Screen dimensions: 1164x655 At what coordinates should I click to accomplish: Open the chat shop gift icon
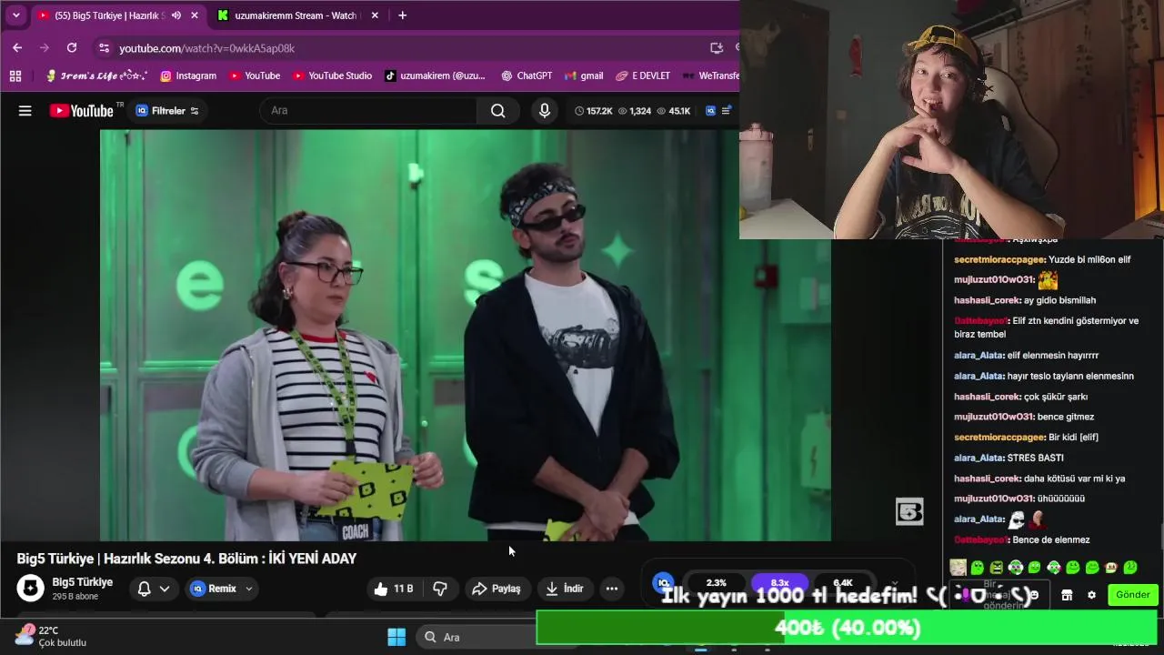pos(1067,595)
